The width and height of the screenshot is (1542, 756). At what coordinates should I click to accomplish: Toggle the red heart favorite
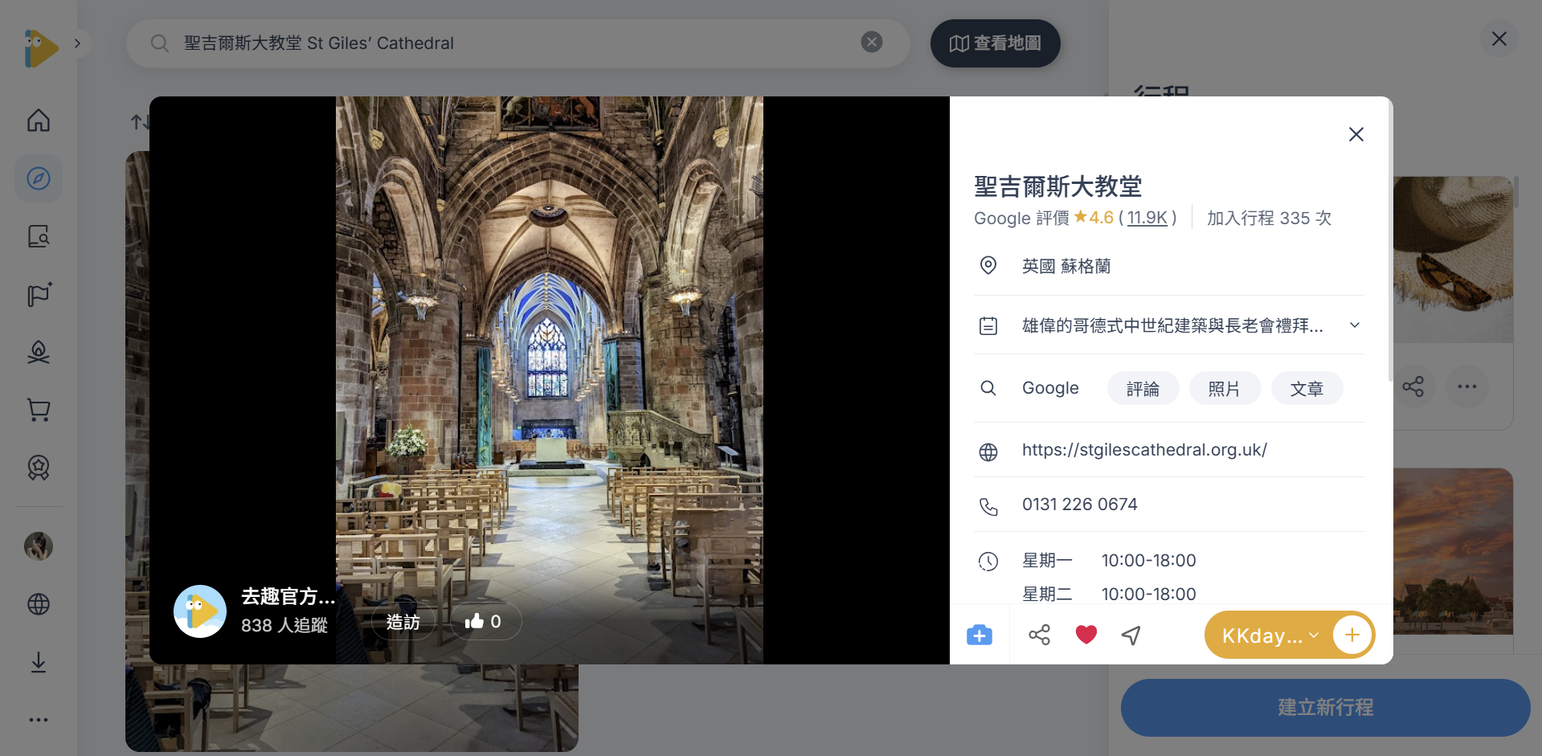click(x=1086, y=635)
